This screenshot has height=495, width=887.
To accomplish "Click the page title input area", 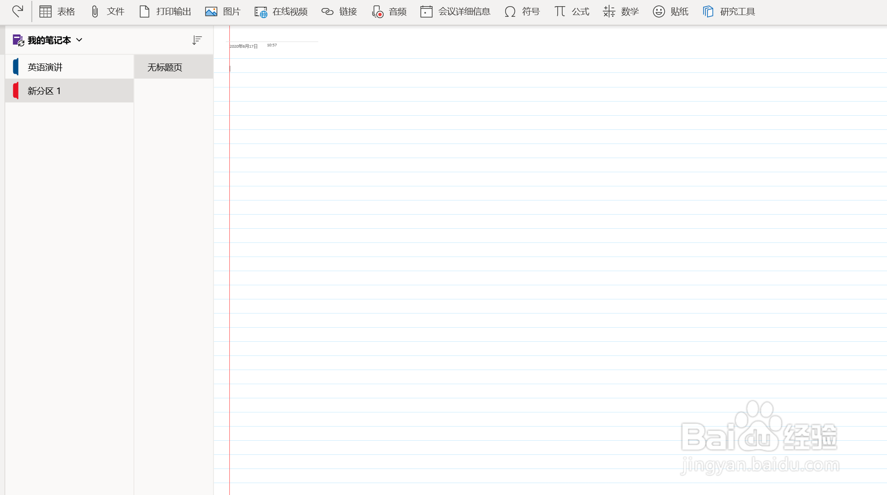I will pyautogui.click(x=273, y=34).
